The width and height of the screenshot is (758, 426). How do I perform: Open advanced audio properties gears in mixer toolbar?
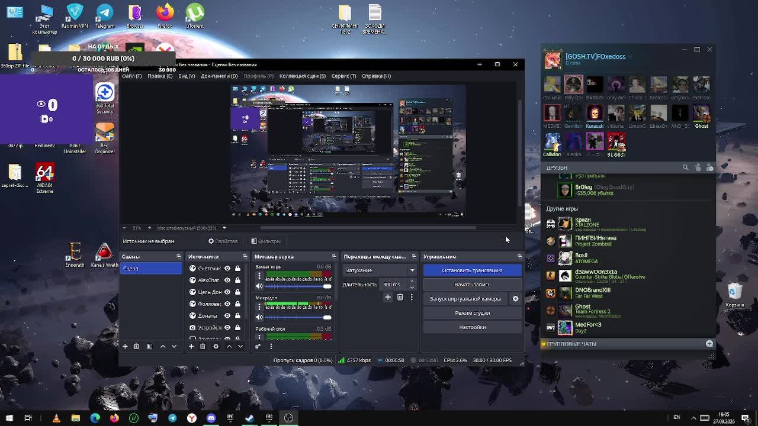point(258,346)
